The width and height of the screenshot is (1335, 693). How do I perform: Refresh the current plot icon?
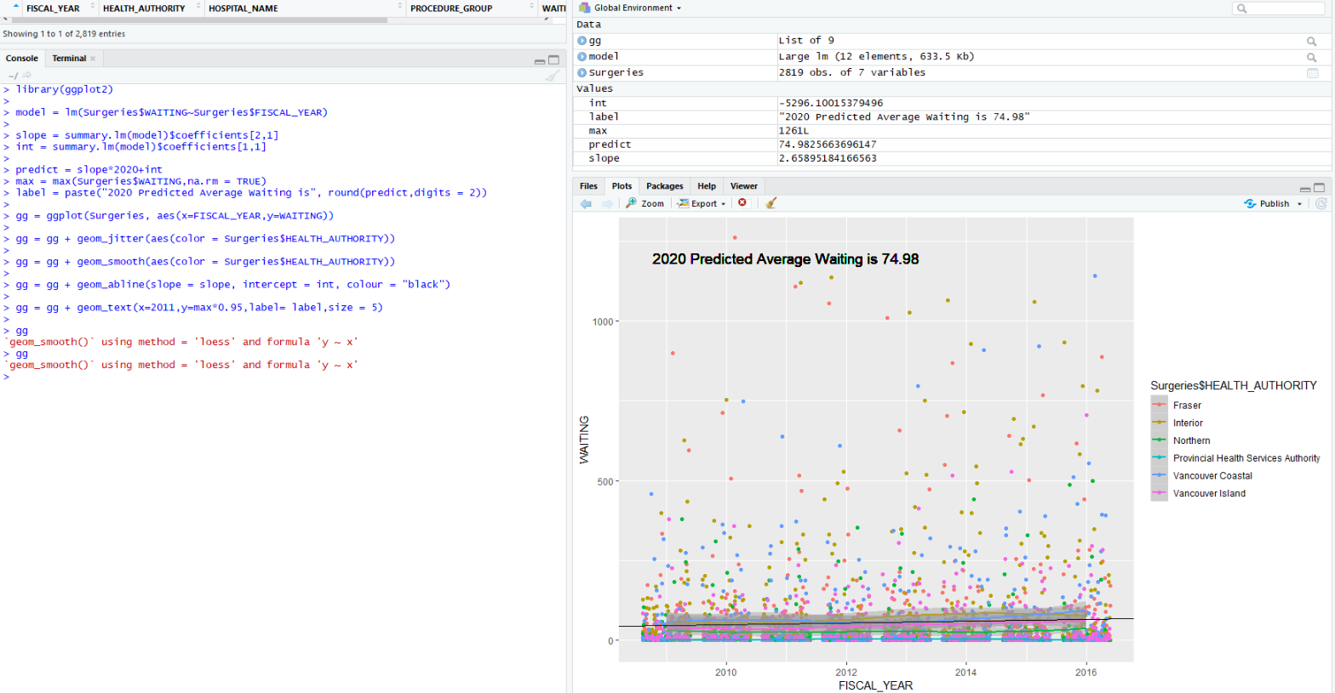tap(1321, 204)
